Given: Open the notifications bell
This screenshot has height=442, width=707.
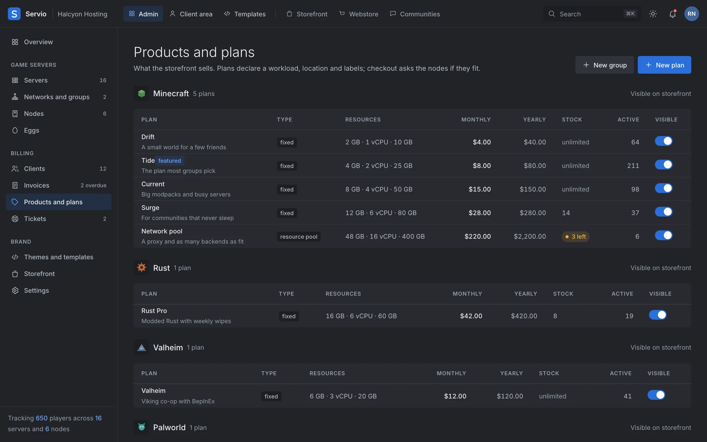Looking at the screenshot, I should coord(672,14).
